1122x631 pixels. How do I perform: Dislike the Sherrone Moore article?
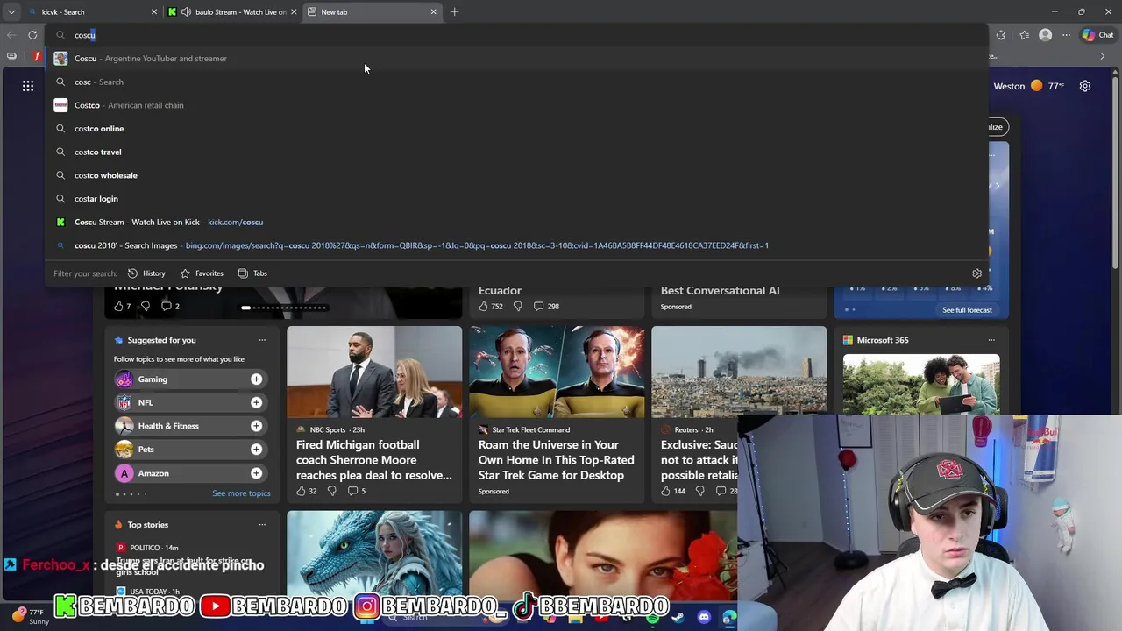click(331, 491)
